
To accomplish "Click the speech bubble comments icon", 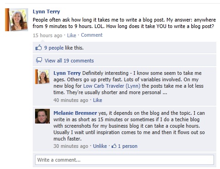I will [x=39, y=60].
